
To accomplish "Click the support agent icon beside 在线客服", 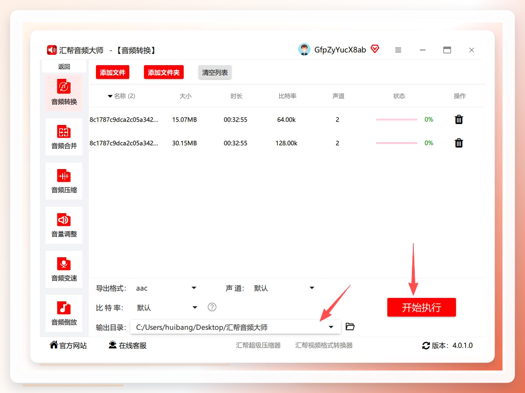I will tap(113, 345).
